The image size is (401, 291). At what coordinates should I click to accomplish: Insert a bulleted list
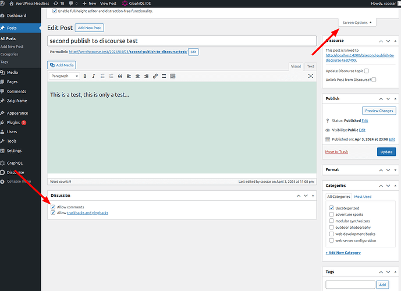point(102,76)
